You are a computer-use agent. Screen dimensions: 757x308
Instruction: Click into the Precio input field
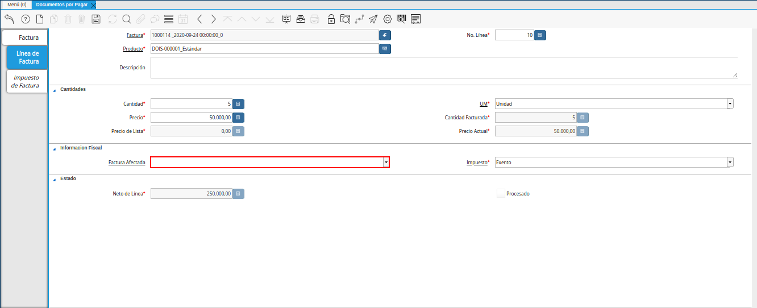pos(192,118)
